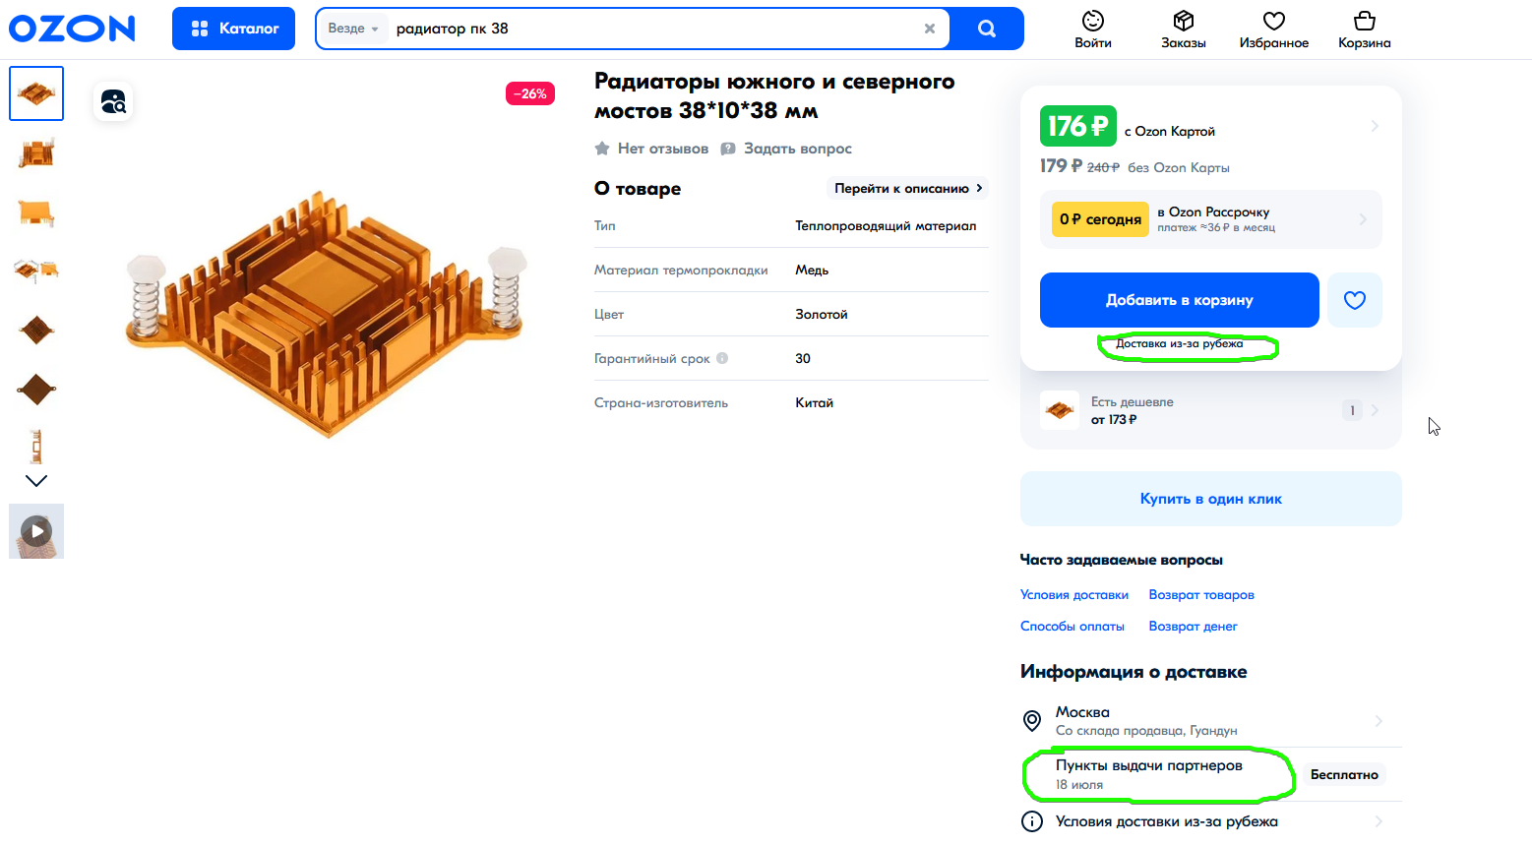Add product to favorites with heart button
The image size is (1532, 845).
[1354, 300]
